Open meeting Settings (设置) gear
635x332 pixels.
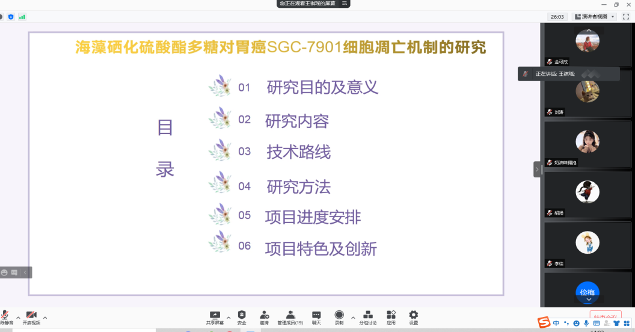click(414, 315)
